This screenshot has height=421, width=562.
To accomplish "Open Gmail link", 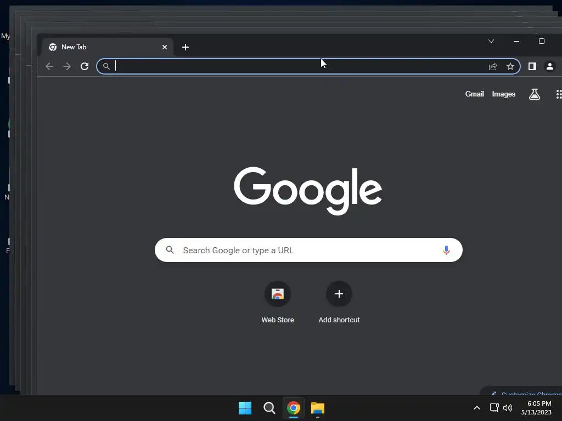I will pos(474,94).
